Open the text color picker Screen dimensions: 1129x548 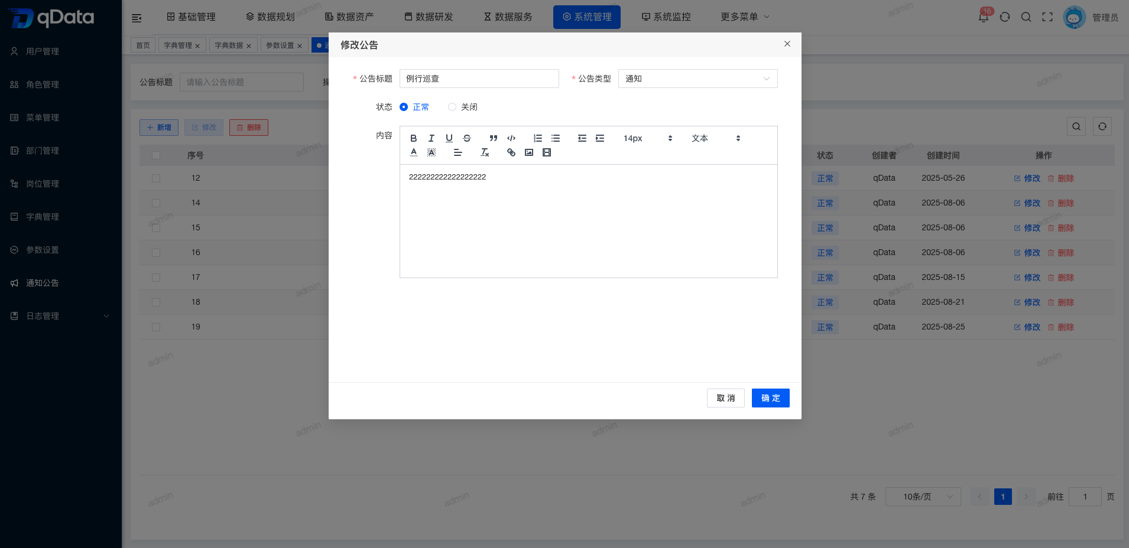pyautogui.click(x=414, y=152)
